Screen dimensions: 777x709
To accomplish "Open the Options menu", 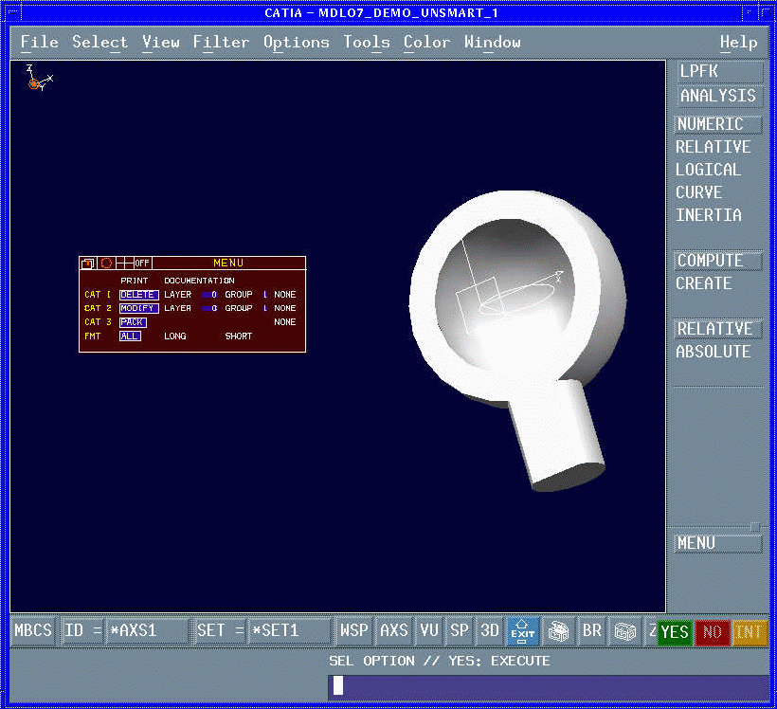I will tap(297, 43).
